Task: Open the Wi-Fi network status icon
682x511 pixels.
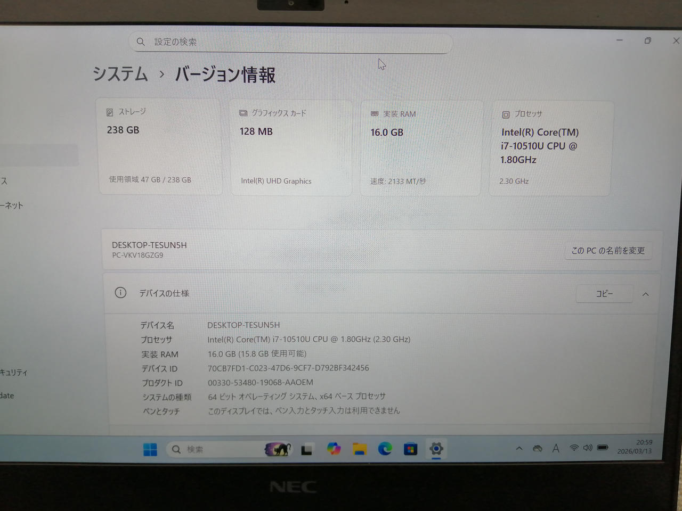Action: pyautogui.click(x=574, y=448)
